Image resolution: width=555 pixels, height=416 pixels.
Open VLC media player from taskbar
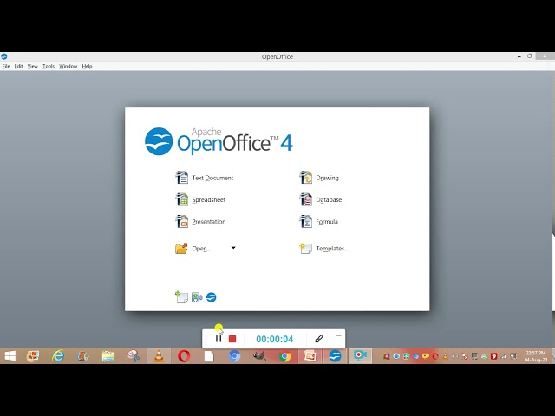(159, 356)
